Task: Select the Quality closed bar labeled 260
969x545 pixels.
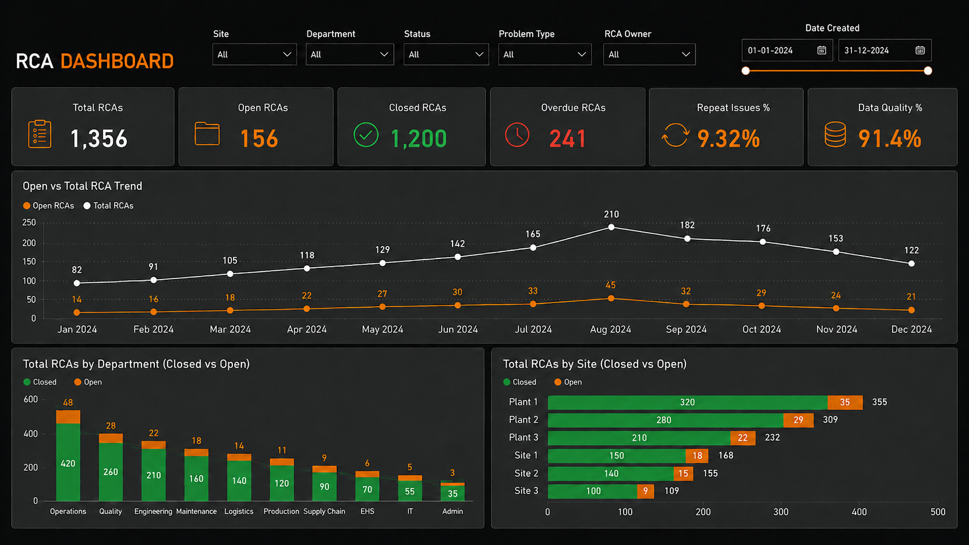Action: tap(111, 472)
